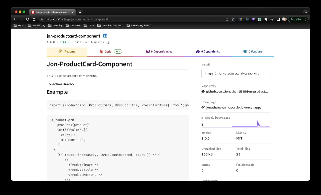Click the Readme tab

[x=67, y=52]
